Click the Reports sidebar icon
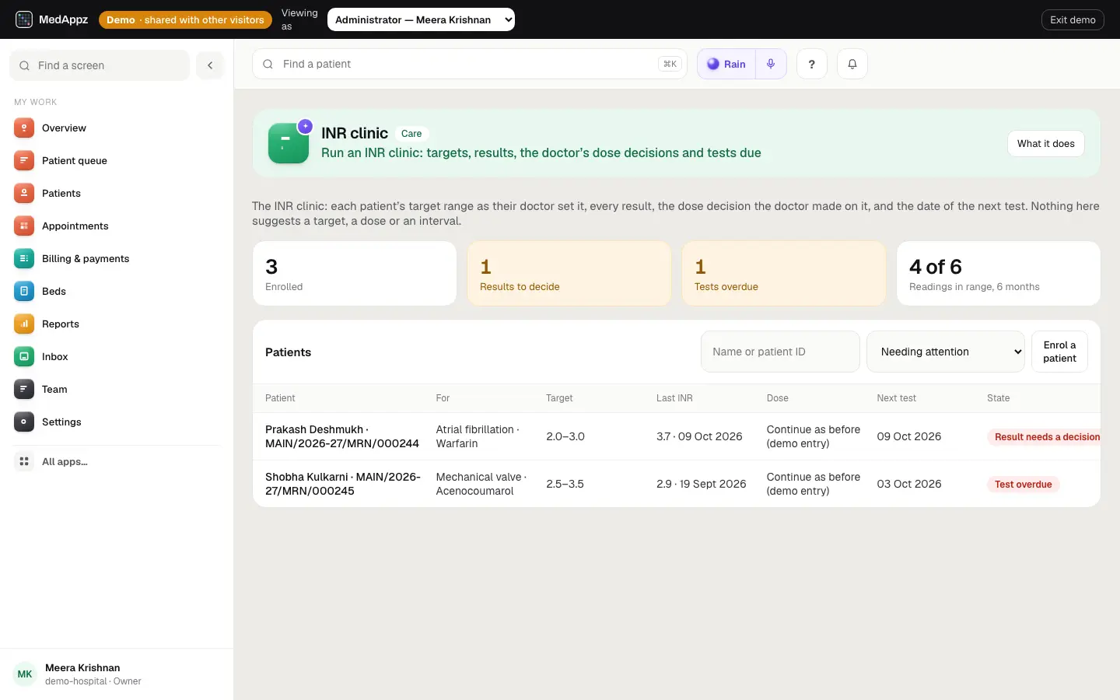1120x700 pixels. click(24, 324)
